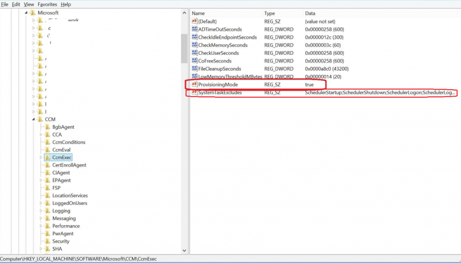Click the tree pane scroll down arrow

click(x=184, y=250)
